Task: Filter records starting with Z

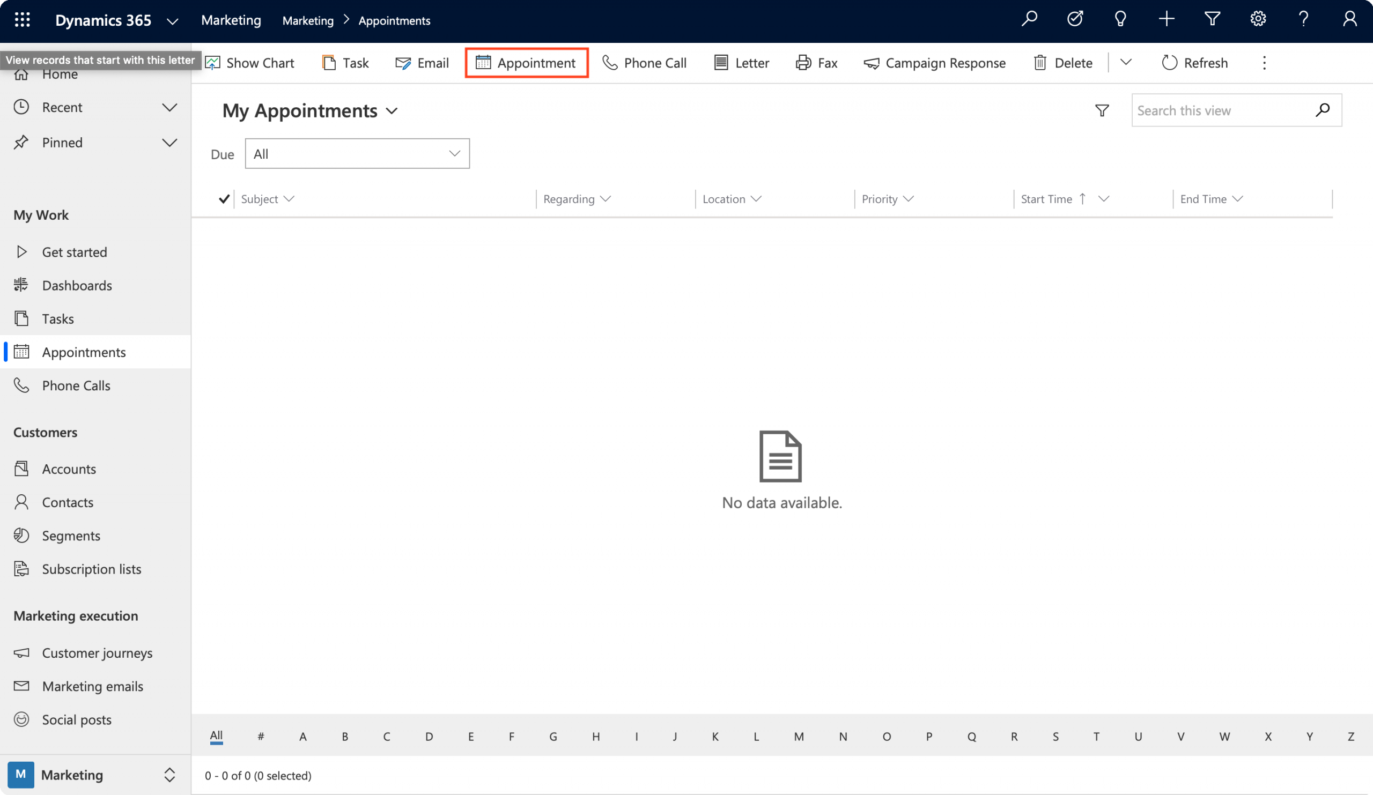Action: click(x=1351, y=737)
